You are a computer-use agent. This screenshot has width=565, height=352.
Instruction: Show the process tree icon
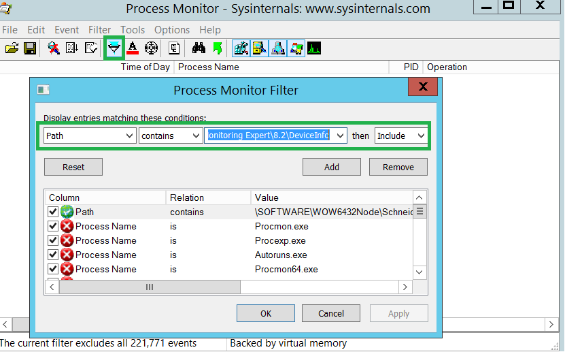(x=174, y=48)
